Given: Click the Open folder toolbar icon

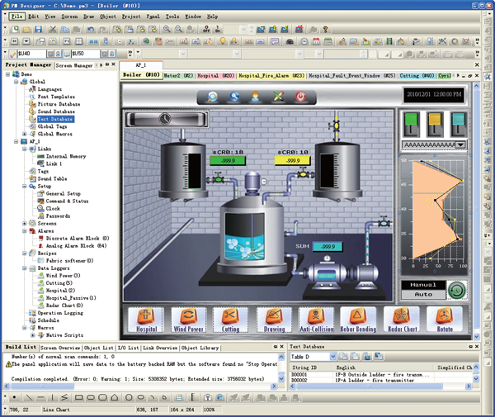Looking at the screenshot, I should pos(27,30).
